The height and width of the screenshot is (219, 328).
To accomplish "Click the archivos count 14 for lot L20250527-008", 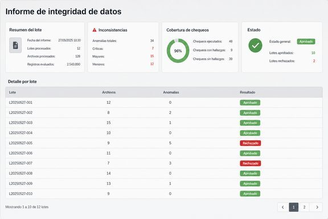I will click(109, 173).
